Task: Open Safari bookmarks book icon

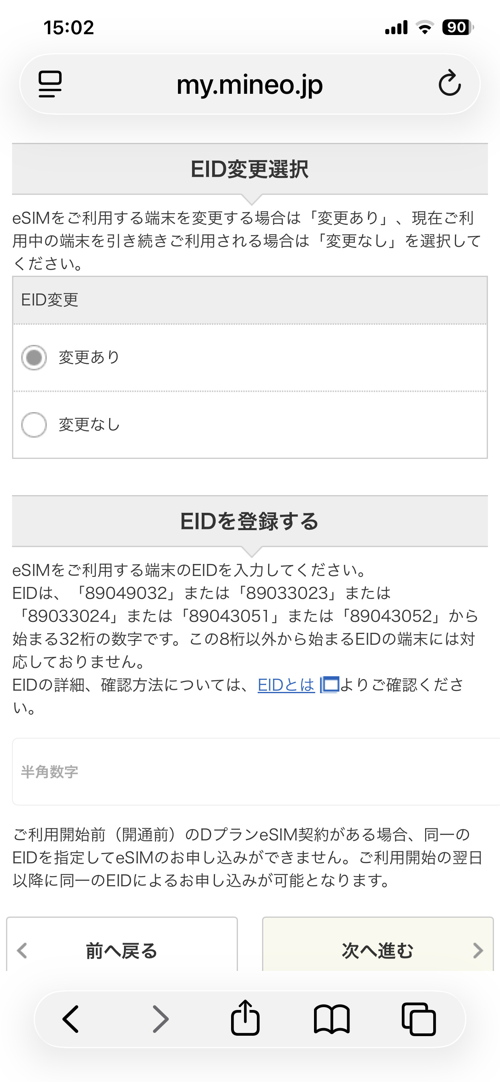Action: [x=331, y=1018]
